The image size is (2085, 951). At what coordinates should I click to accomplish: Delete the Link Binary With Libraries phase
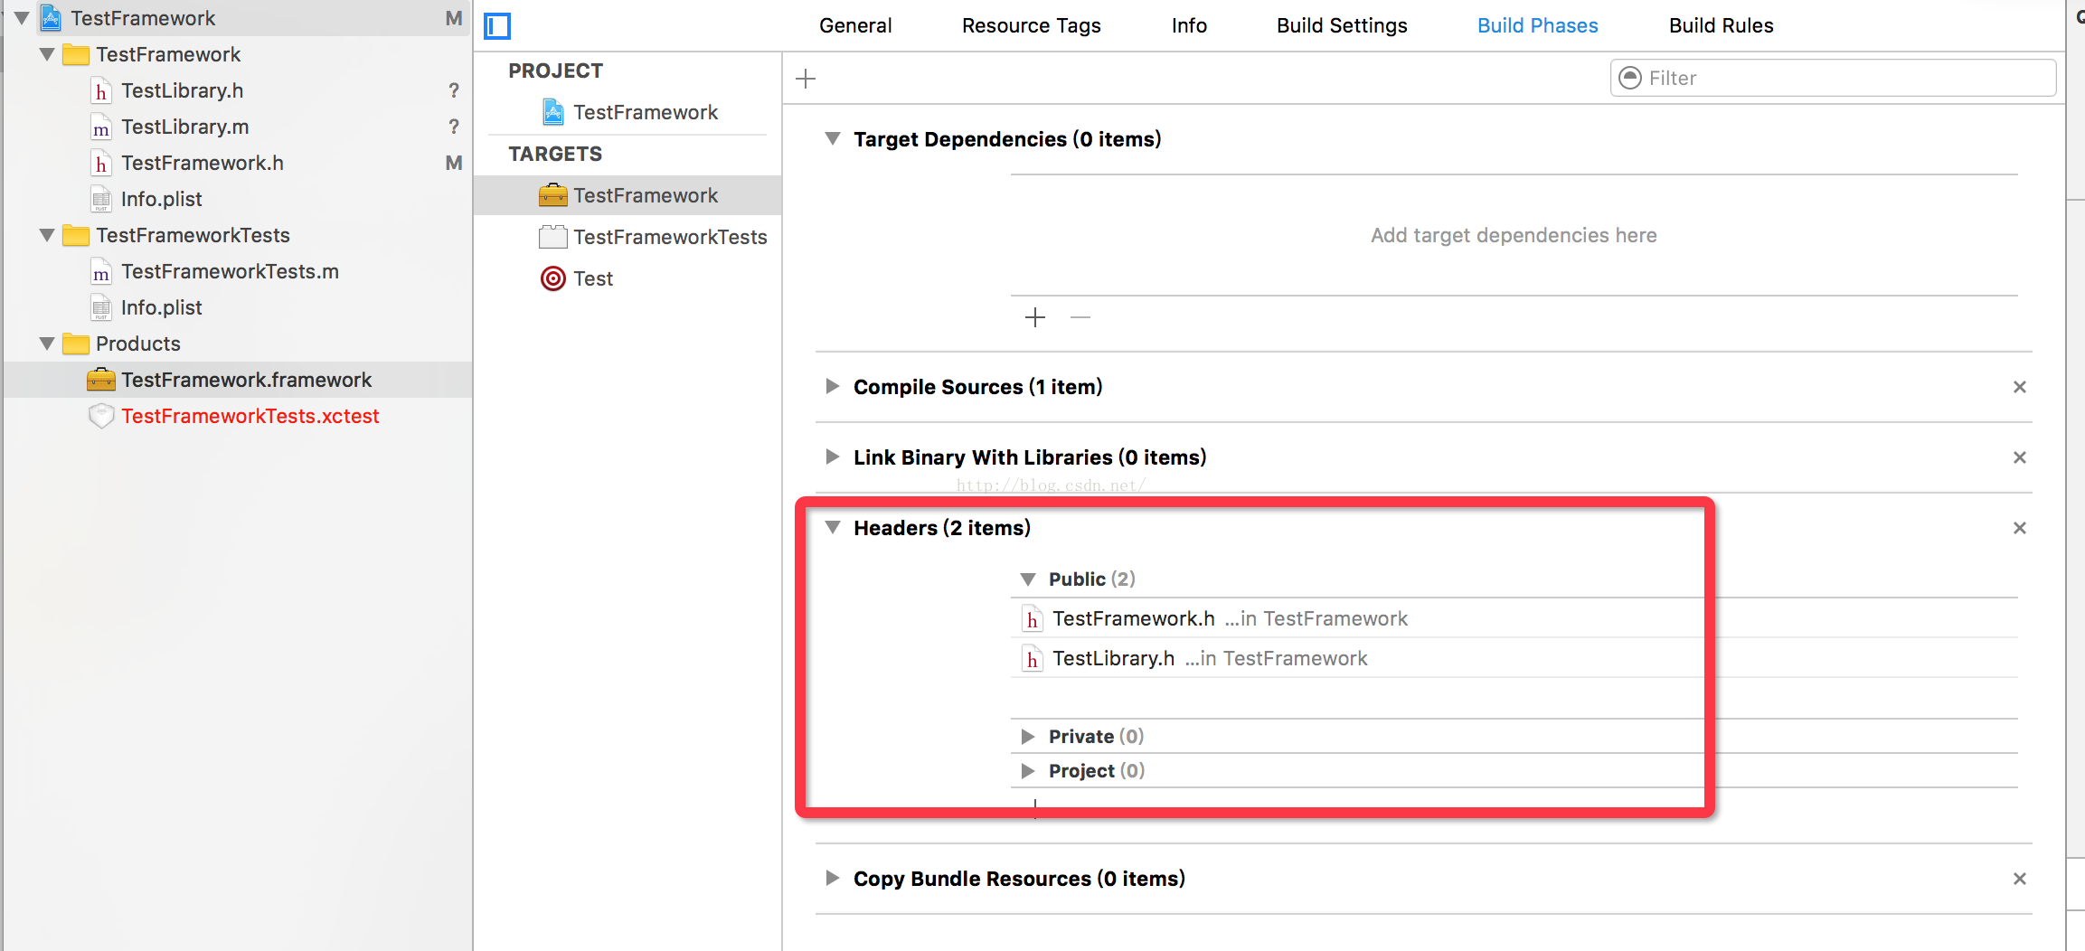(x=2019, y=457)
